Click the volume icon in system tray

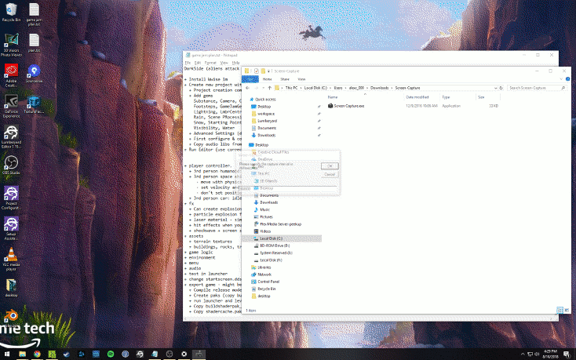[537, 354]
